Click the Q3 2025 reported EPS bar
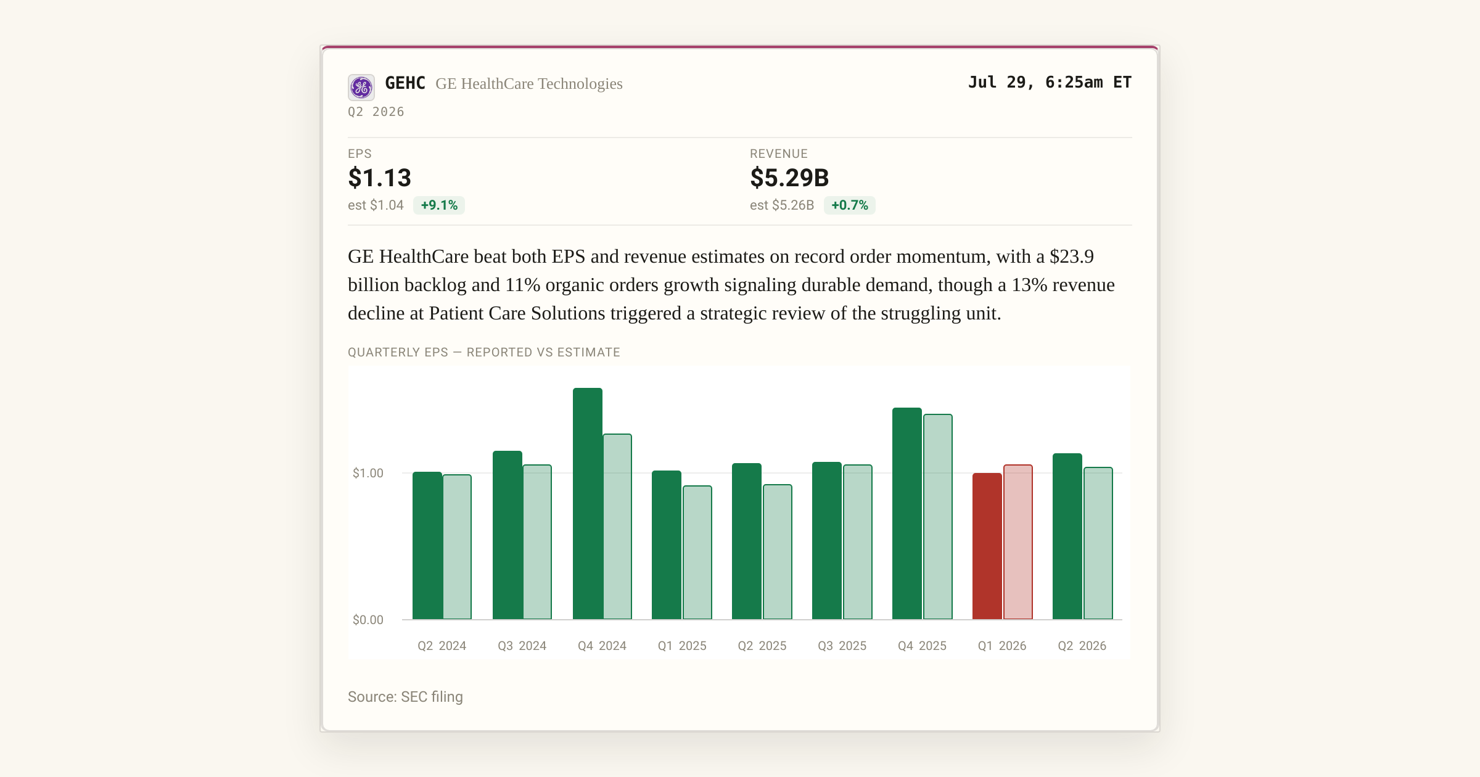The height and width of the screenshot is (777, 1480). coord(827,541)
